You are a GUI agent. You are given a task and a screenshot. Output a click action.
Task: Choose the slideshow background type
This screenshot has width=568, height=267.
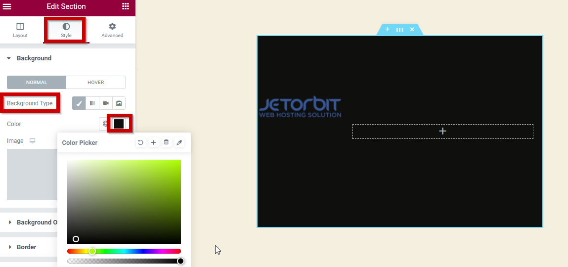click(x=119, y=103)
